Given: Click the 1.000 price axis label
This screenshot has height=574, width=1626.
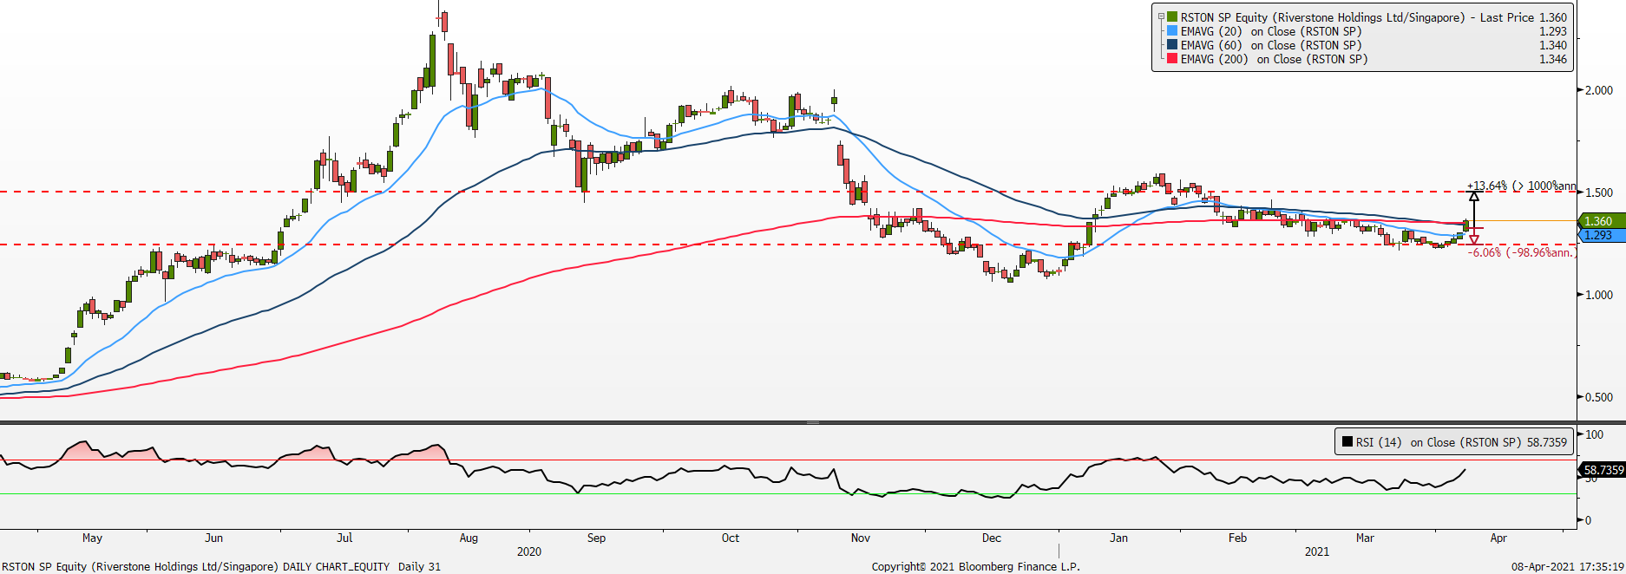Looking at the screenshot, I should 1599,295.
